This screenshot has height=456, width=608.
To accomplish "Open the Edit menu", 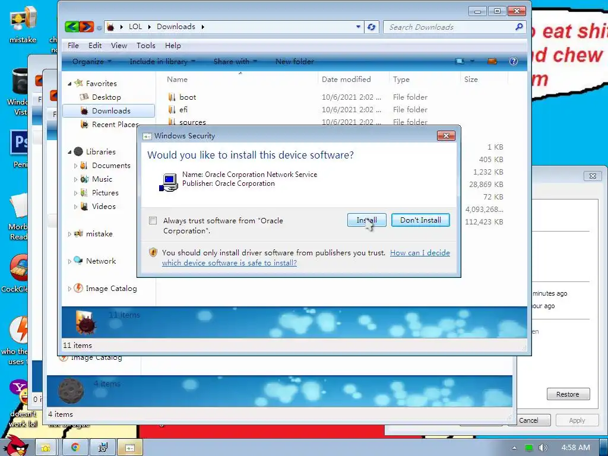I will pyautogui.click(x=95, y=46).
